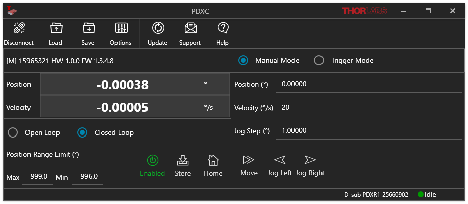Close the PDXC window
Image resolution: width=468 pixels, height=204 pixels.
452,11
